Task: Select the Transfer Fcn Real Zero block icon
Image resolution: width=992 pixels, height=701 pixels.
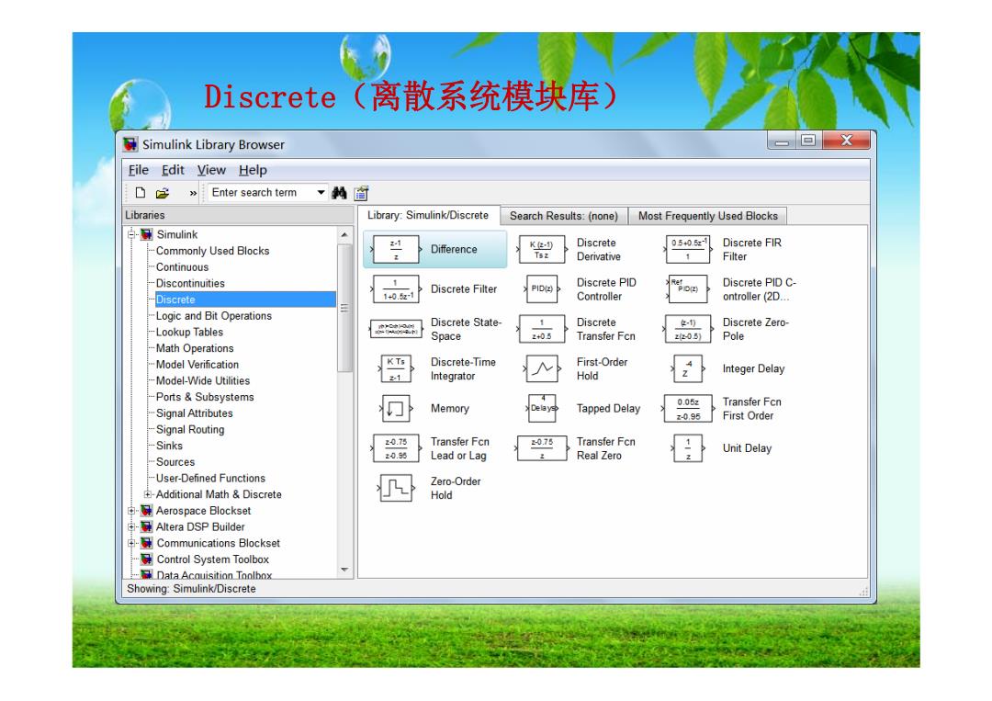Action: 542,448
